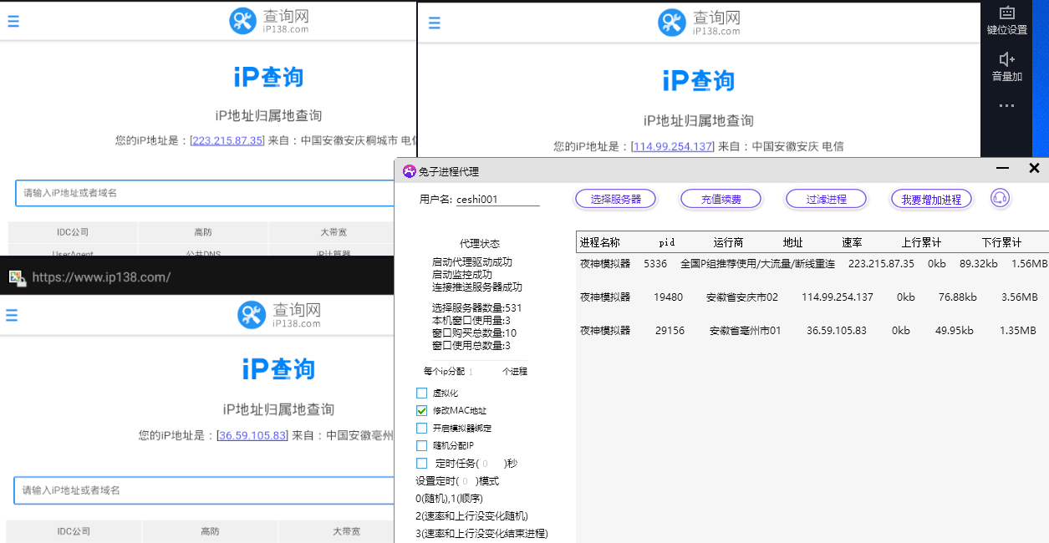
Task: Click 高防 in bottom-left window
Action: coord(210,531)
